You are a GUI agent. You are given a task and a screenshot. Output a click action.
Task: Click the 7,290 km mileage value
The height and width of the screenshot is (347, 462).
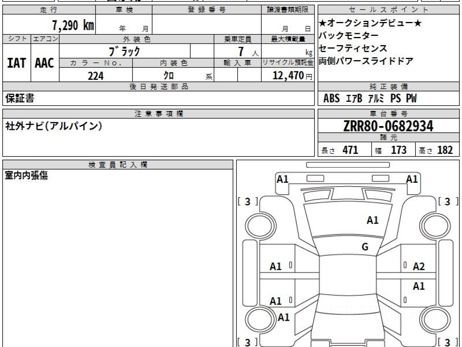73,26
